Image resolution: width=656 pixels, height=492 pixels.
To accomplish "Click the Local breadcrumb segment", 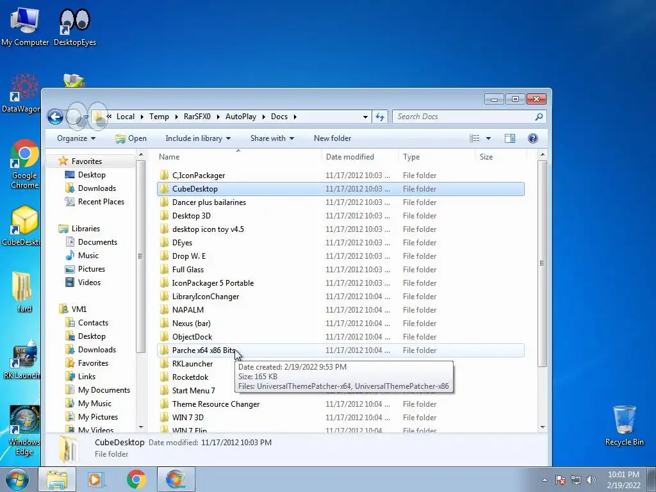I will [x=126, y=117].
